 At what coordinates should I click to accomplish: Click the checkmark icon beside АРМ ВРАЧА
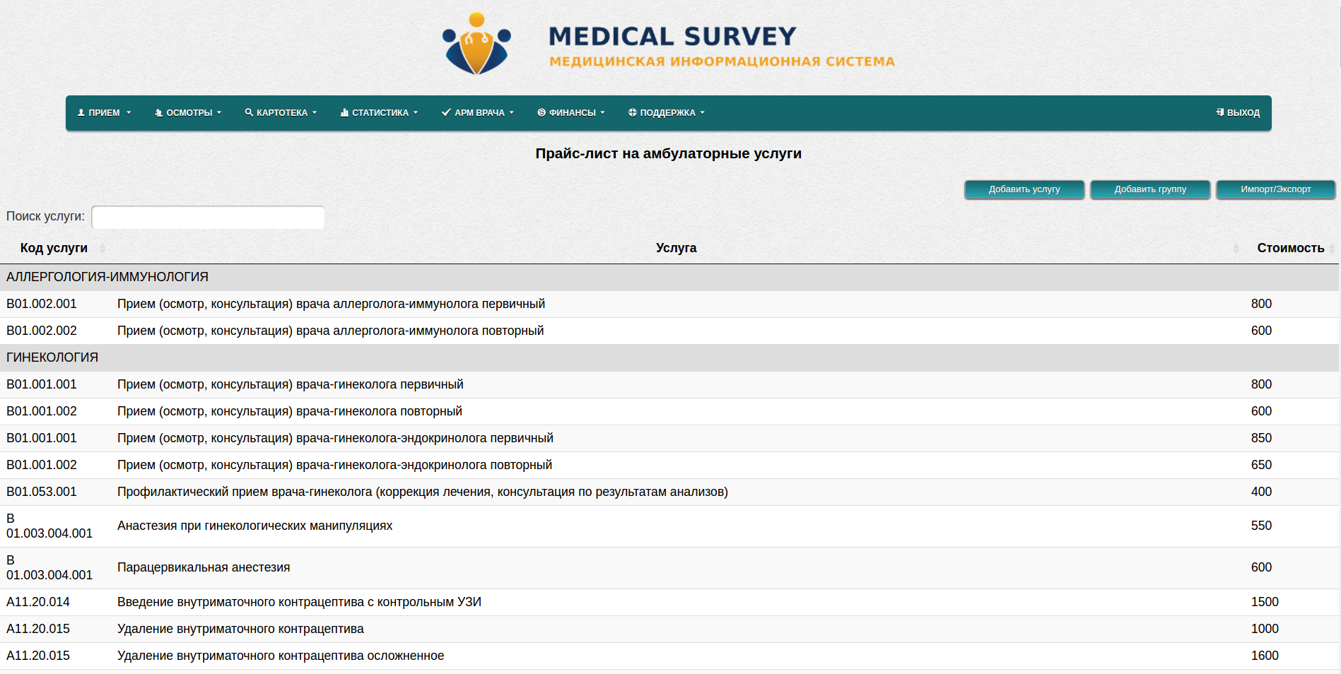point(446,113)
